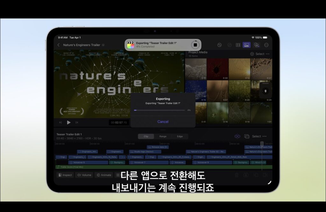Viewport: 326px width, 212px height.
Task: Switch selection mode to Edge
Action: coord(180,136)
